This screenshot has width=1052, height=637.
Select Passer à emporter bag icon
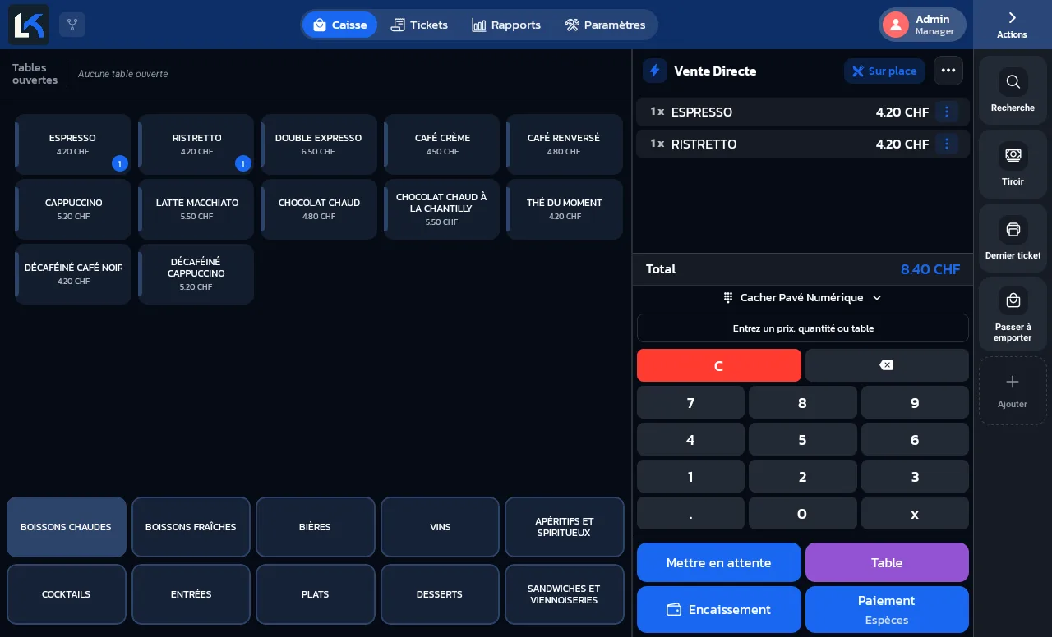pos(1013,300)
